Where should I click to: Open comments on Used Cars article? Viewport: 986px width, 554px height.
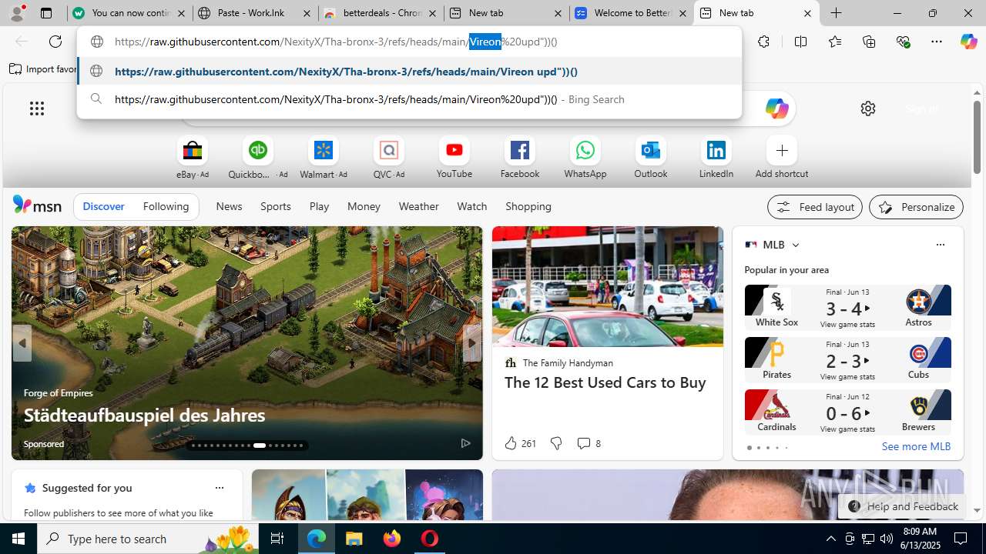pyautogui.click(x=588, y=443)
